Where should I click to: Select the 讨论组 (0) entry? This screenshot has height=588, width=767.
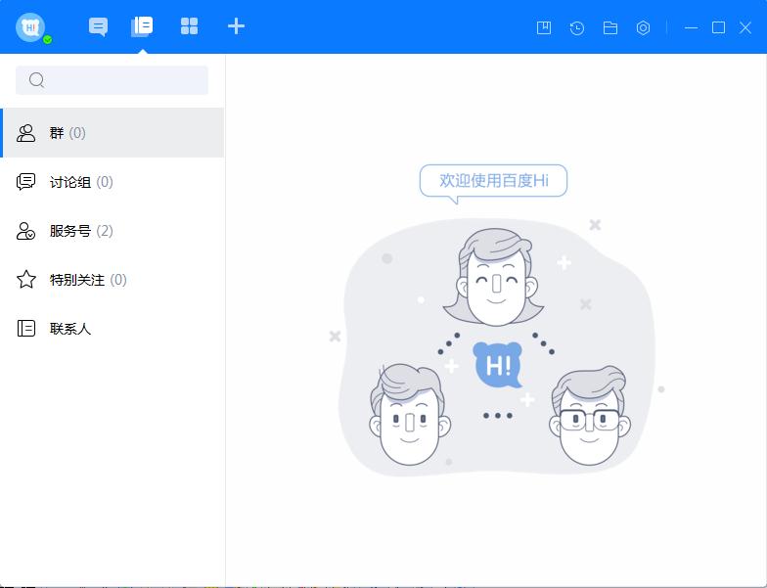tap(112, 182)
